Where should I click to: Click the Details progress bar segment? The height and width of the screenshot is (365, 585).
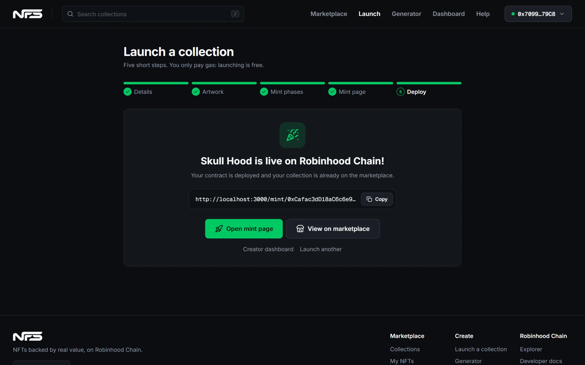pyautogui.click(x=156, y=83)
